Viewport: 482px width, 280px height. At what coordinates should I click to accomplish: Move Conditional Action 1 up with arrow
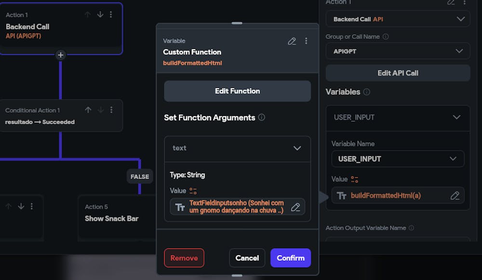[88, 110]
